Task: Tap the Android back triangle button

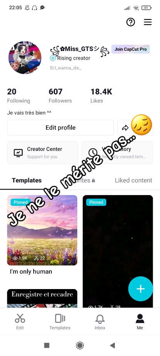Action: pyautogui.click(x=112, y=346)
